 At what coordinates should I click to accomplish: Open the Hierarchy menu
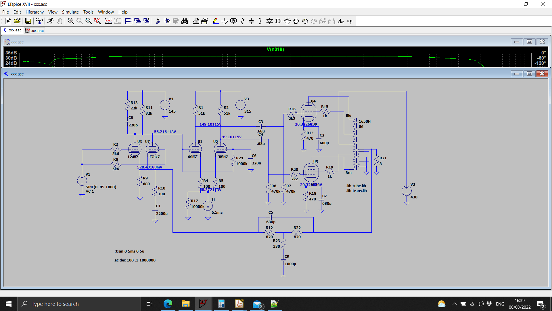click(x=34, y=12)
